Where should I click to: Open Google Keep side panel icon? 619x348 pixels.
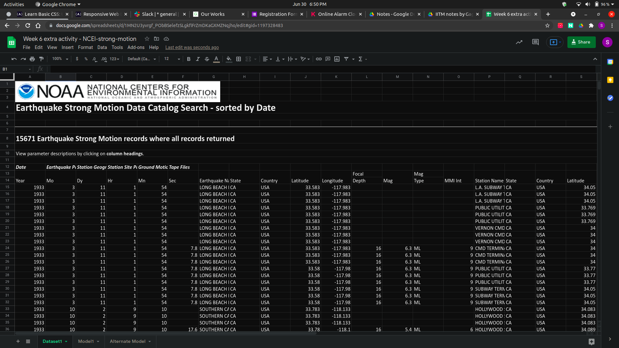pos(610,80)
